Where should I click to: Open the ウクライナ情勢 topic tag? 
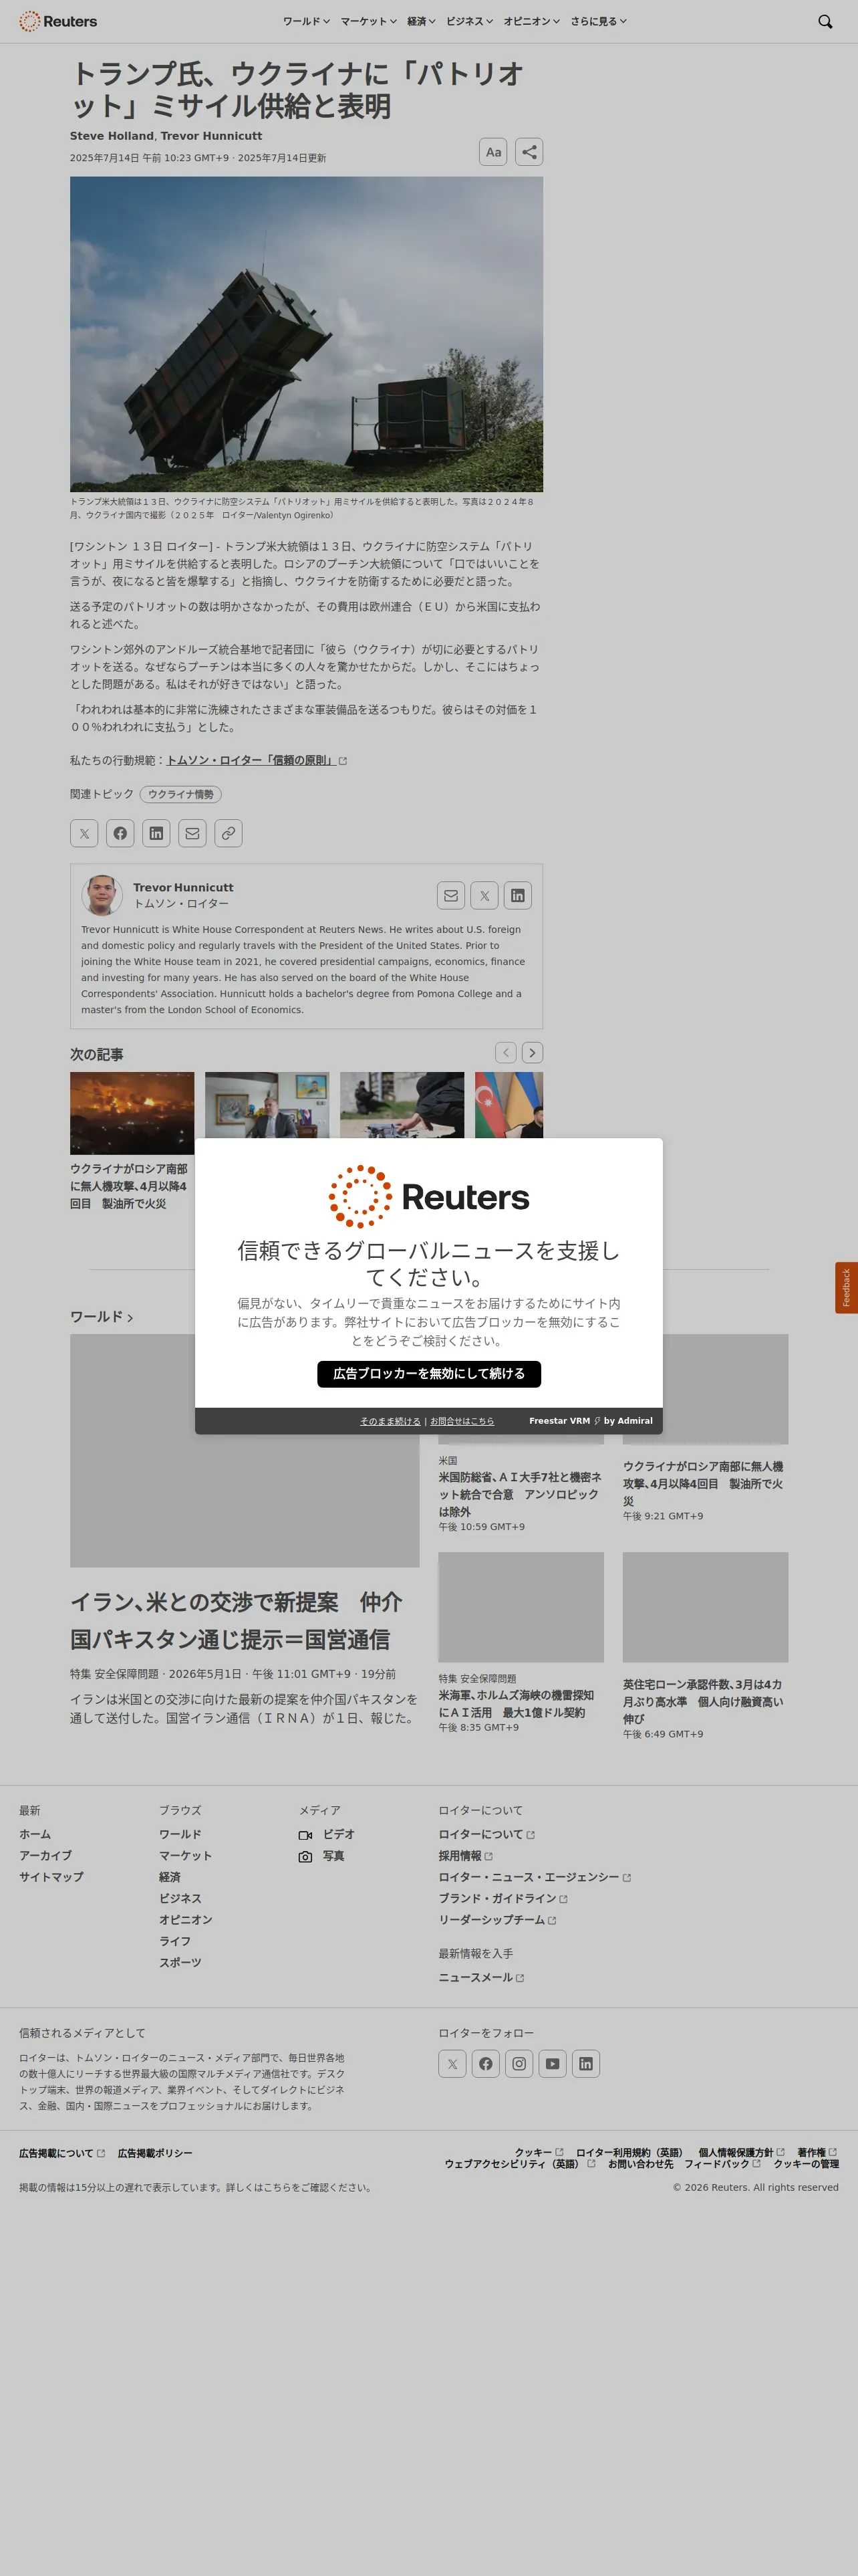[x=181, y=794]
